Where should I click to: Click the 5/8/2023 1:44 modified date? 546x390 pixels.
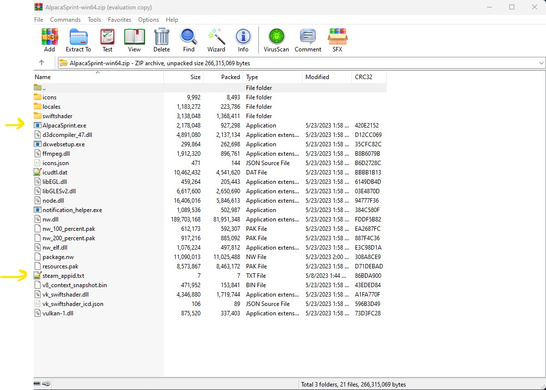pyautogui.click(x=326, y=275)
